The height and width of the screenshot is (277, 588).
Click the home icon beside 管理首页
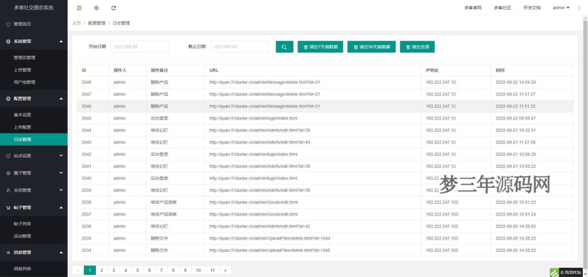(8, 24)
